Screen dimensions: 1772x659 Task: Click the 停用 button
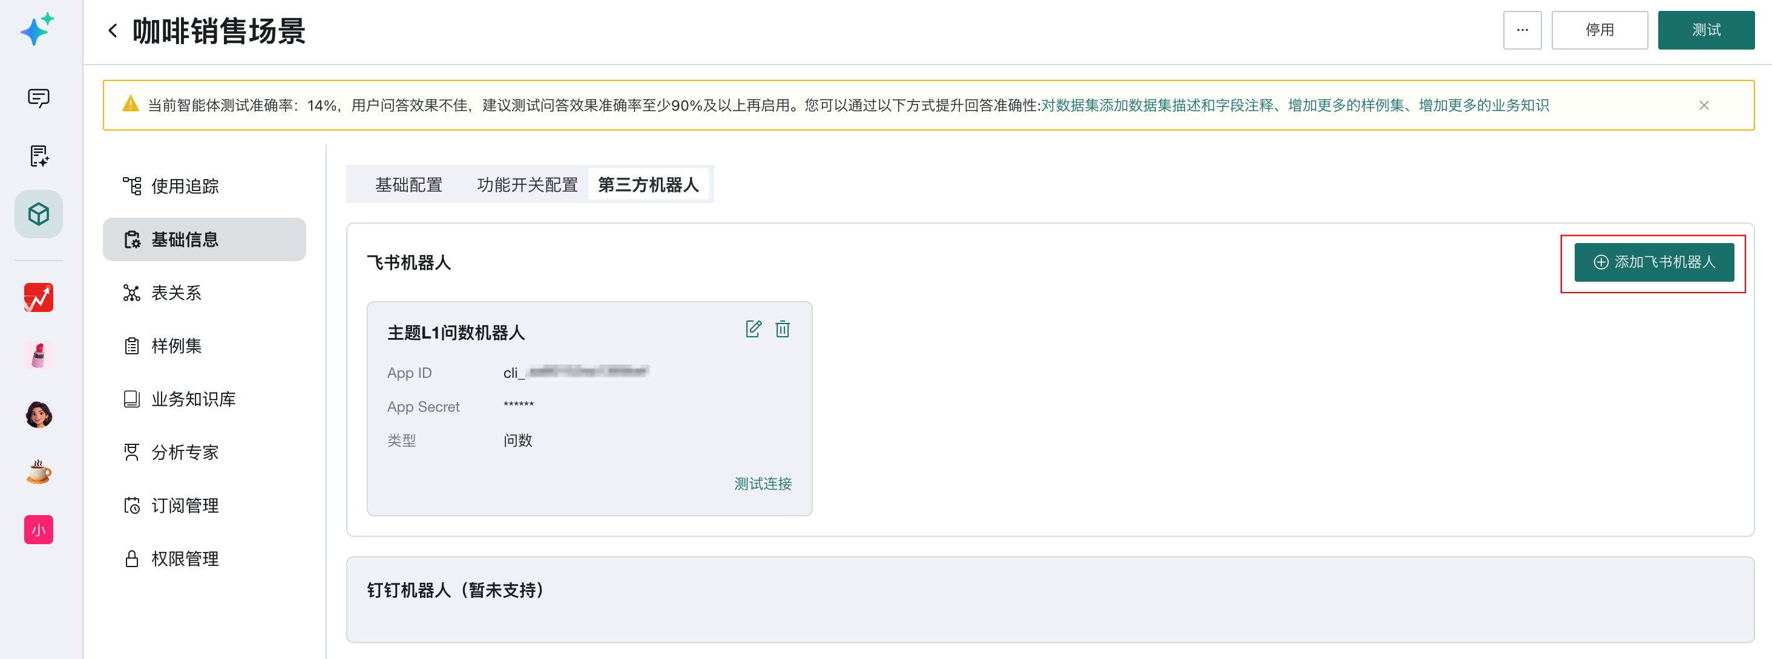[1599, 30]
